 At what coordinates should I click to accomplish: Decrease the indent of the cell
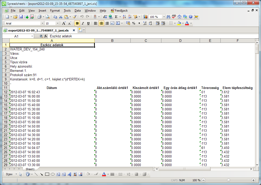pos(158,23)
